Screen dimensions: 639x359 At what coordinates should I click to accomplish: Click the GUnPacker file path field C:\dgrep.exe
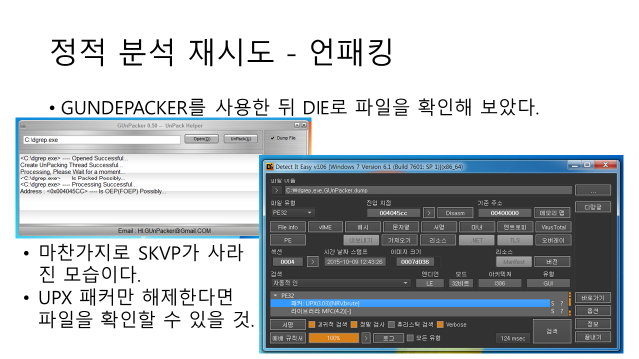coord(102,140)
